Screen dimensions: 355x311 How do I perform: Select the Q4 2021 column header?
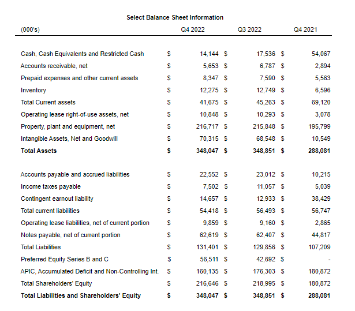(305, 29)
